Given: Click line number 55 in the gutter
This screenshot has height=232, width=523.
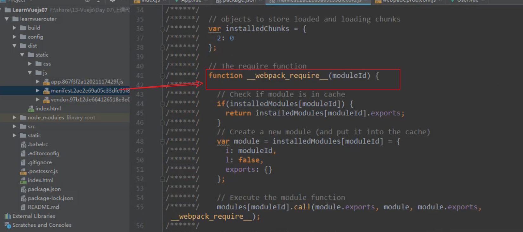Looking at the screenshot, I should point(140,207).
